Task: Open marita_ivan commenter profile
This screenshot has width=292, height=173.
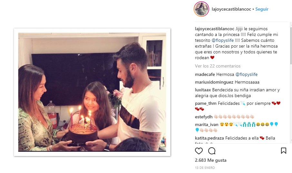Action: (207, 124)
